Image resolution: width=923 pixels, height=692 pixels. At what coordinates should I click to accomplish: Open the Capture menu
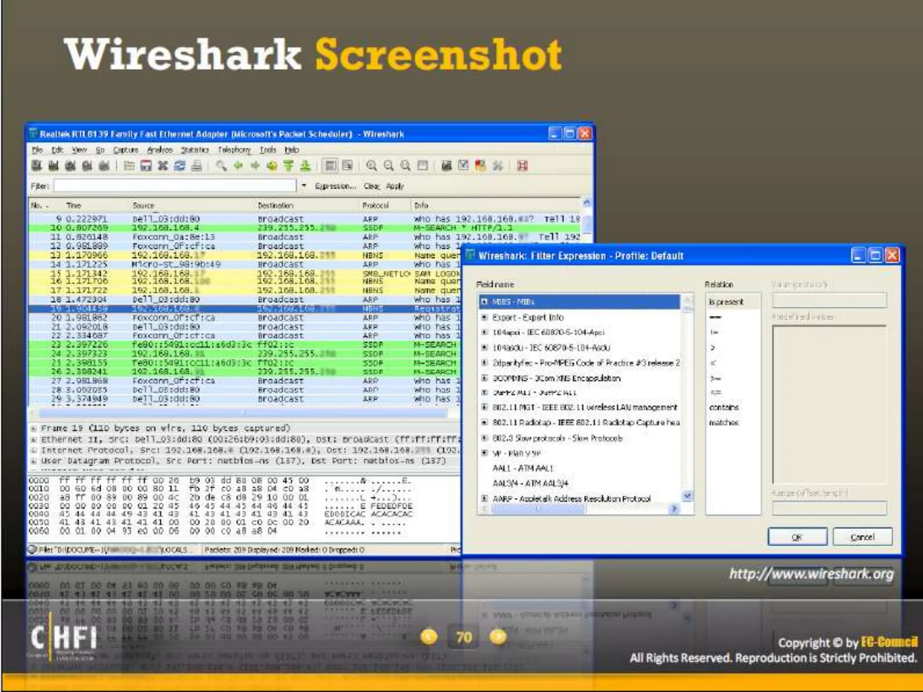tap(125, 150)
